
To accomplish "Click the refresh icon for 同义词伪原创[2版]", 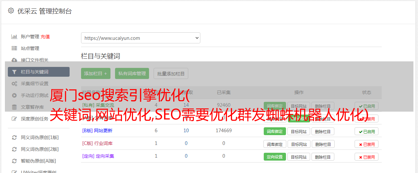I will (14, 149).
